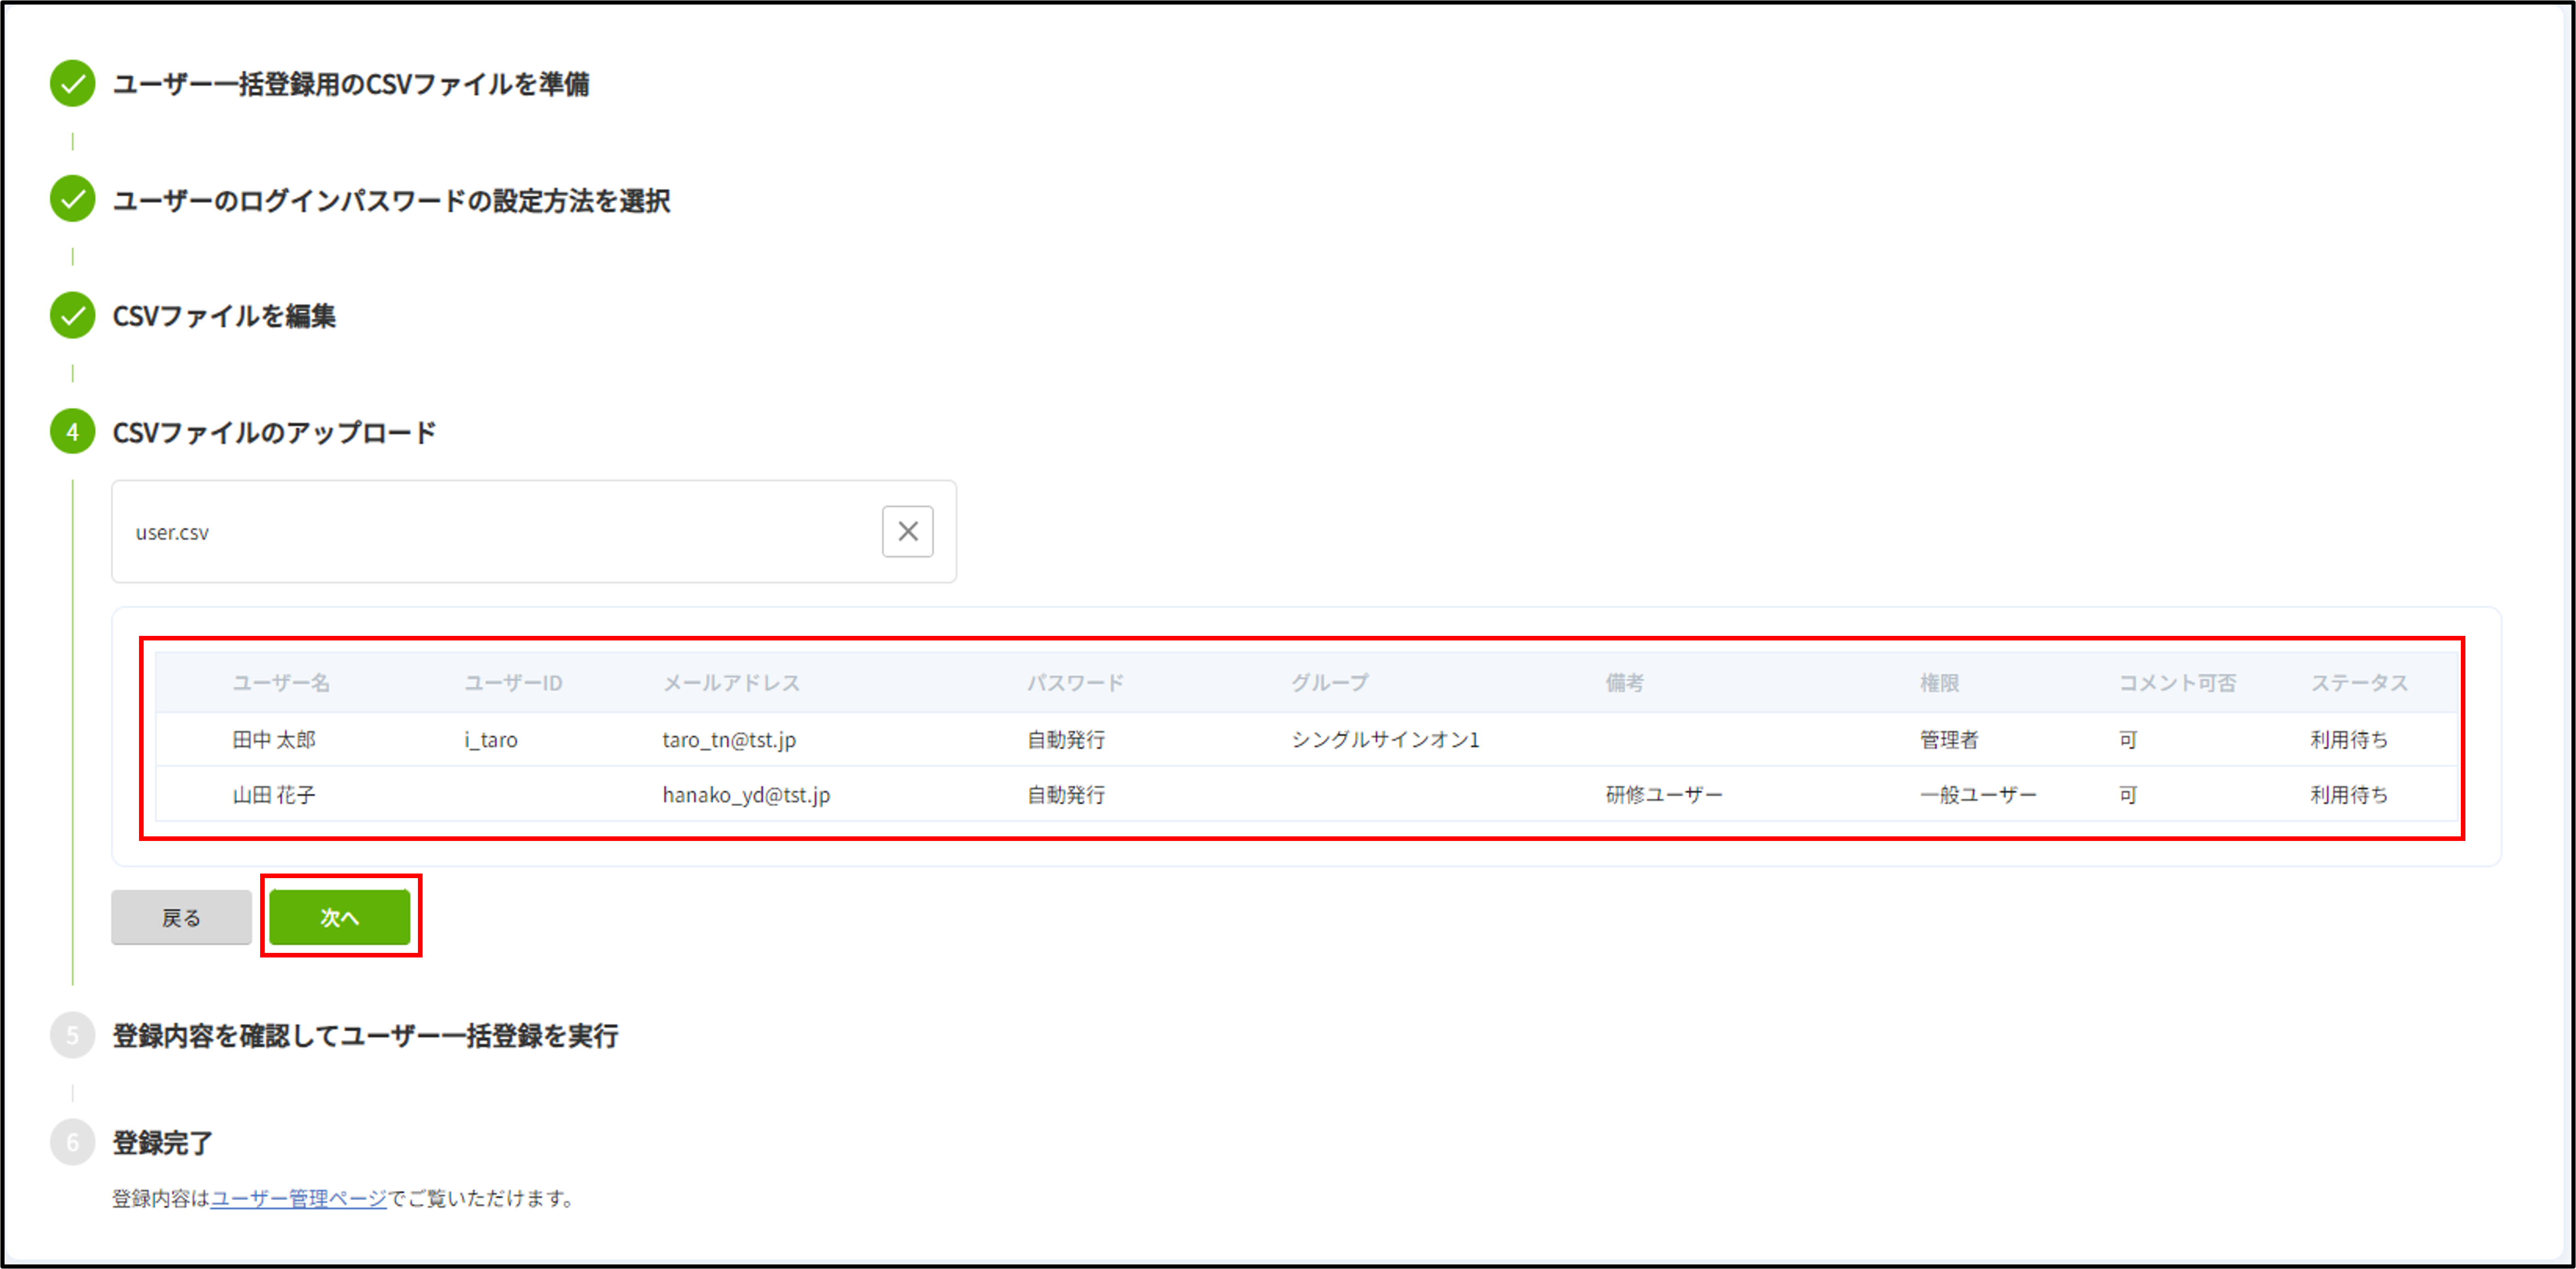Click 可 in the 田中 太郎 row
Image resolution: width=2576 pixels, height=1269 pixels.
pyautogui.click(x=2128, y=739)
